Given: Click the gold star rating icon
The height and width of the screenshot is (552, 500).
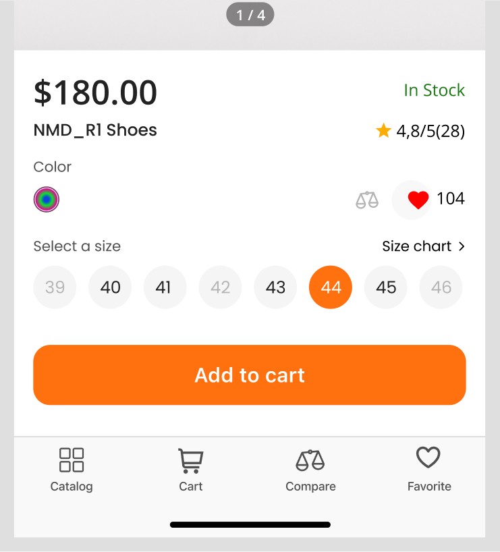Looking at the screenshot, I should pyautogui.click(x=383, y=131).
